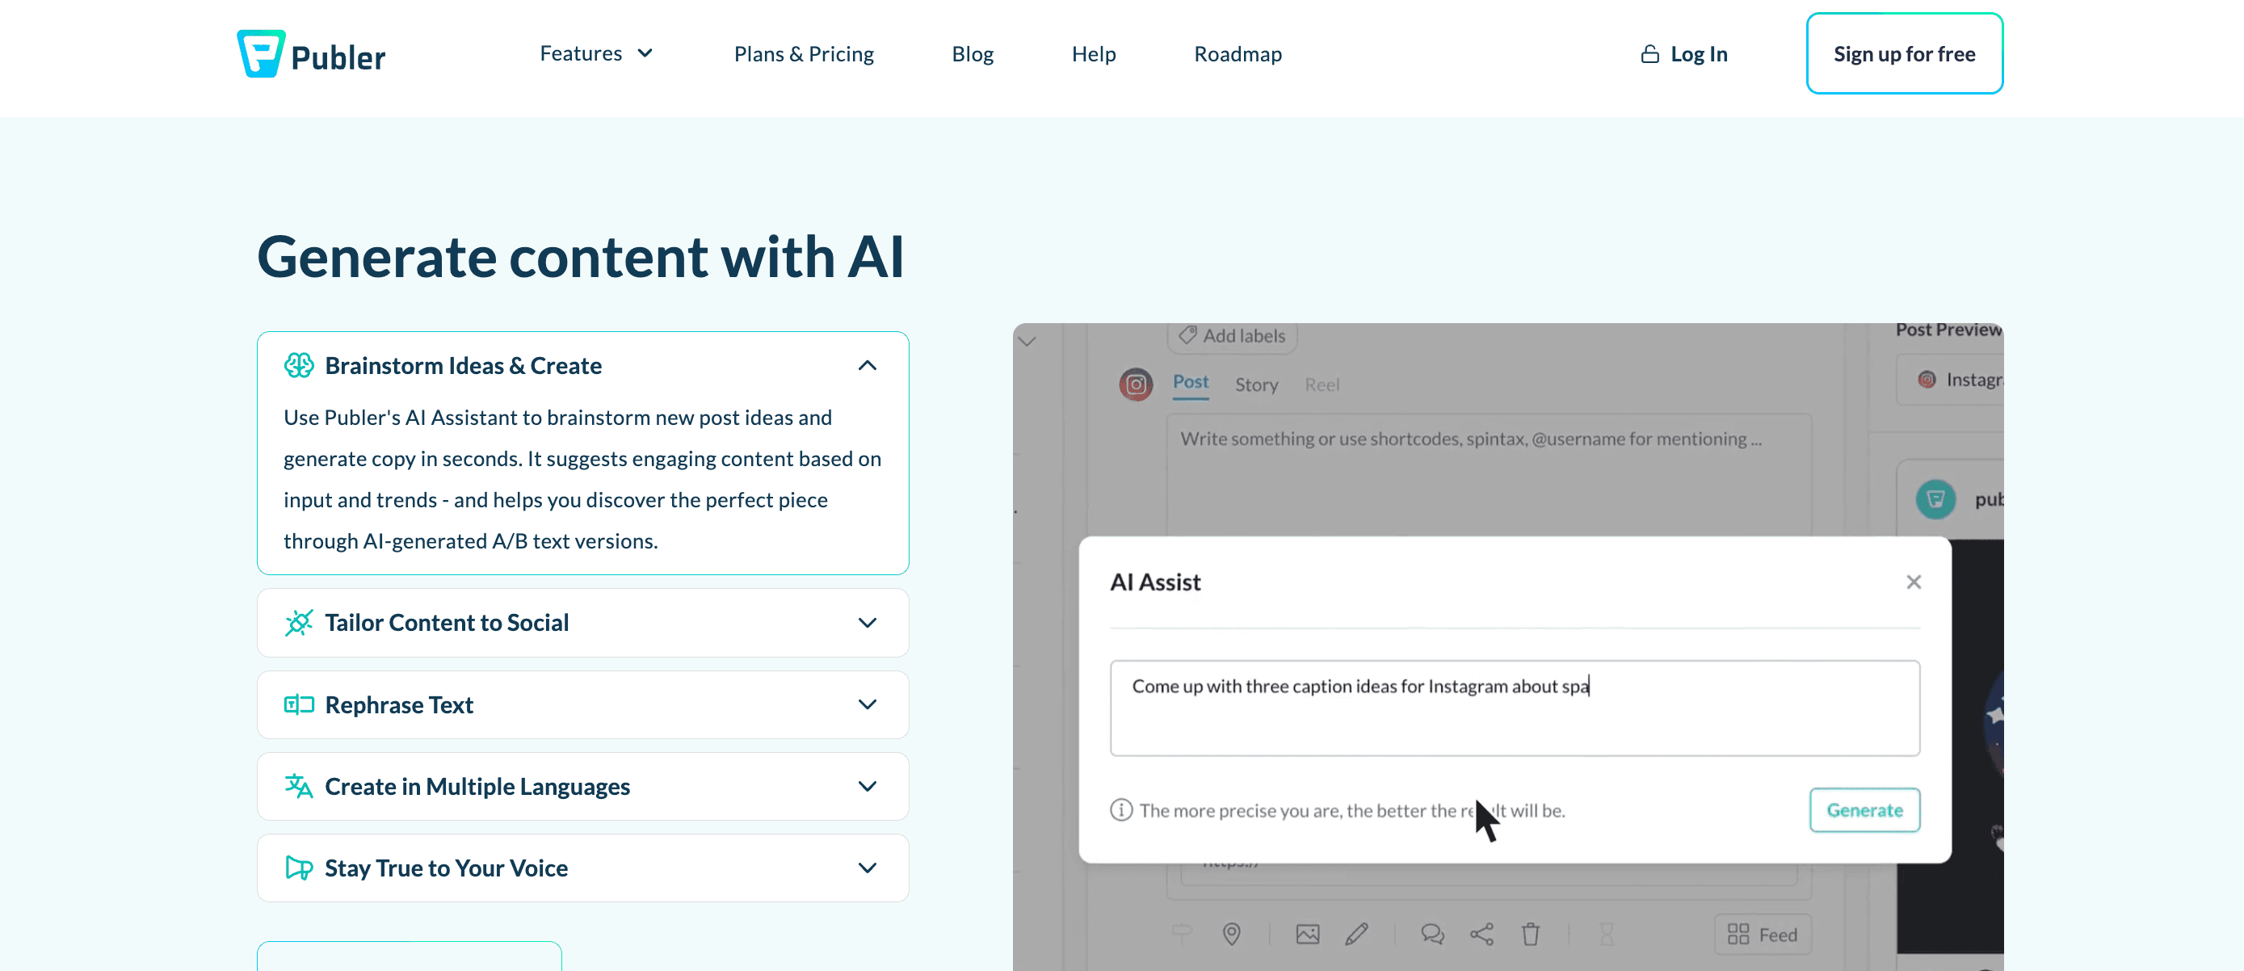
Task: Click the Stay True to Your Voice heading
Action: pos(446,868)
